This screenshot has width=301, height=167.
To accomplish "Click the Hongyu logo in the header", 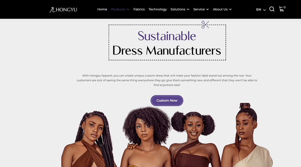I will 63,10.
